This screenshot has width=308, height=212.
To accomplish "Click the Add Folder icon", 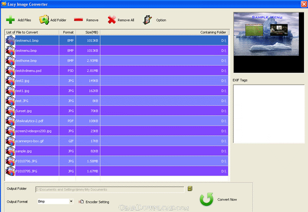I will (44, 20).
